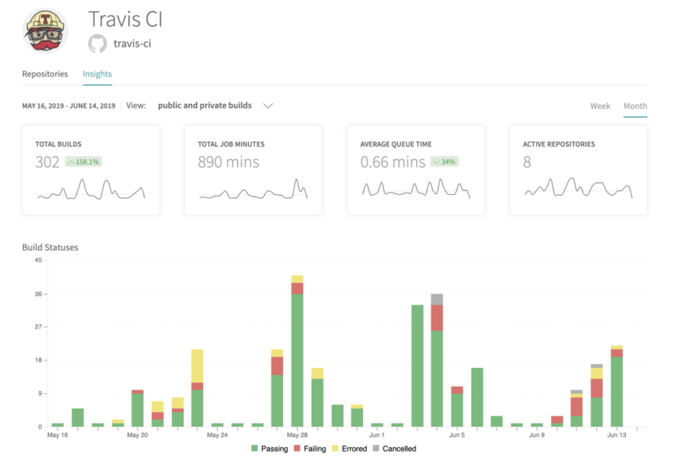The image size is (700, 467).
Task: Click the red Failing segment of the May 27 bar
Action: pyautogui.click(x=277, y=366)
